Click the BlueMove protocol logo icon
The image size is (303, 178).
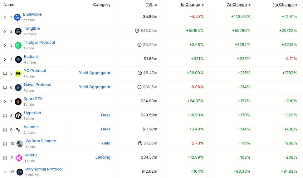(17, 17)
